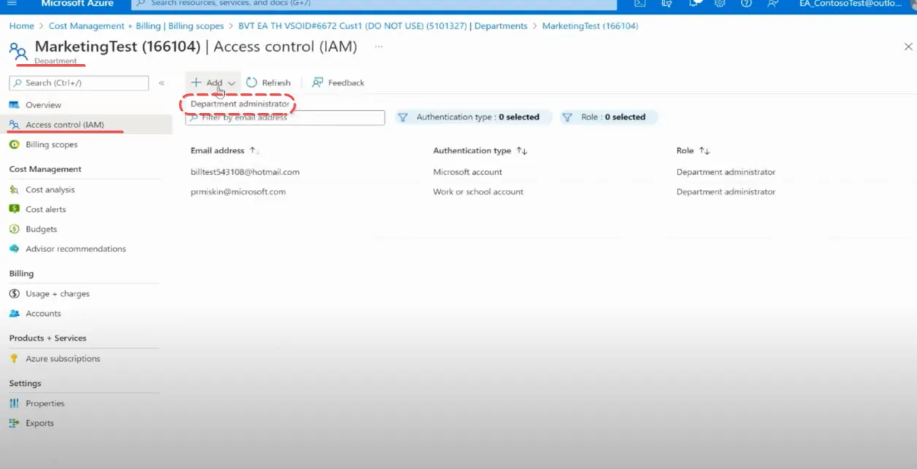Open Overview in the sidebar

click(x=43, y=105)
